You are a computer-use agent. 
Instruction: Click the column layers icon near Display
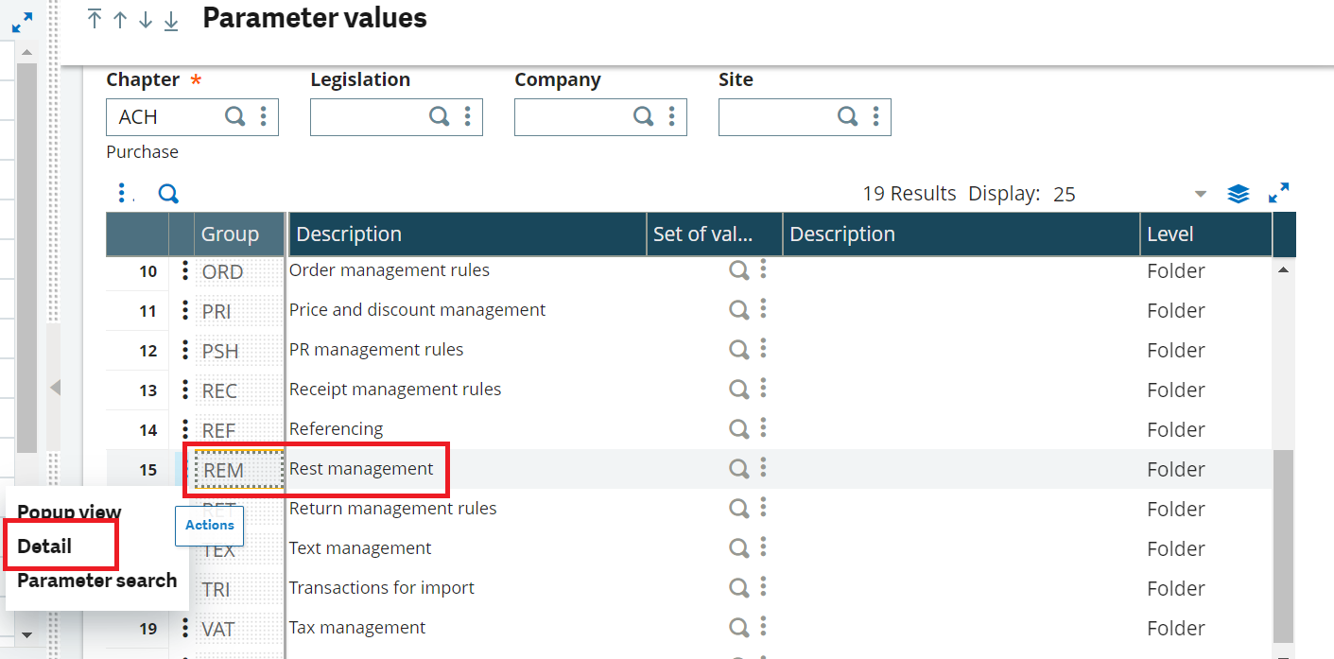point(1239,192)
